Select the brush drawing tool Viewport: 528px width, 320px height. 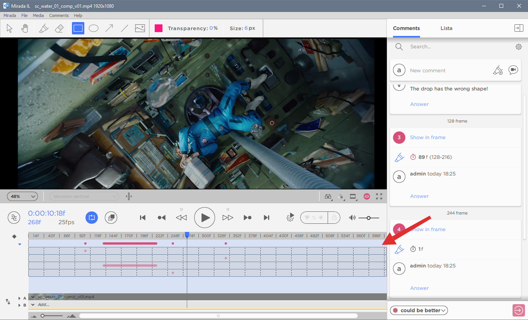tap(44, 28)
